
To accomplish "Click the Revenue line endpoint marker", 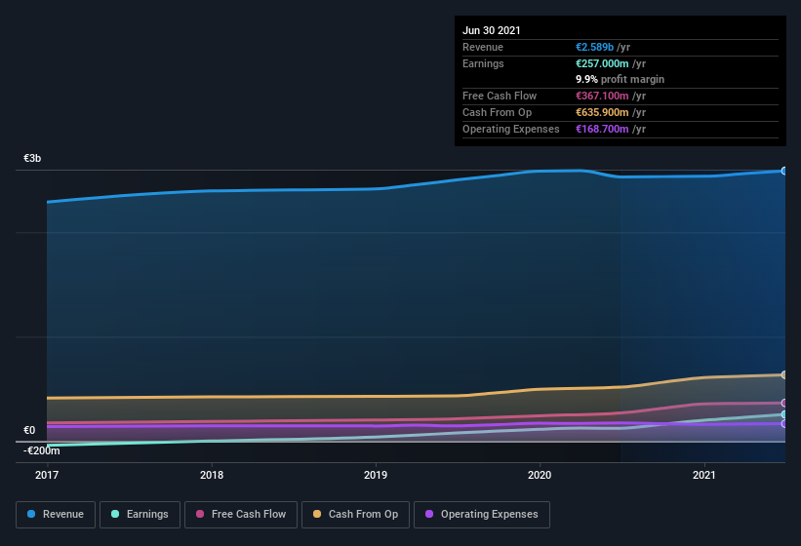I will 784,171.
